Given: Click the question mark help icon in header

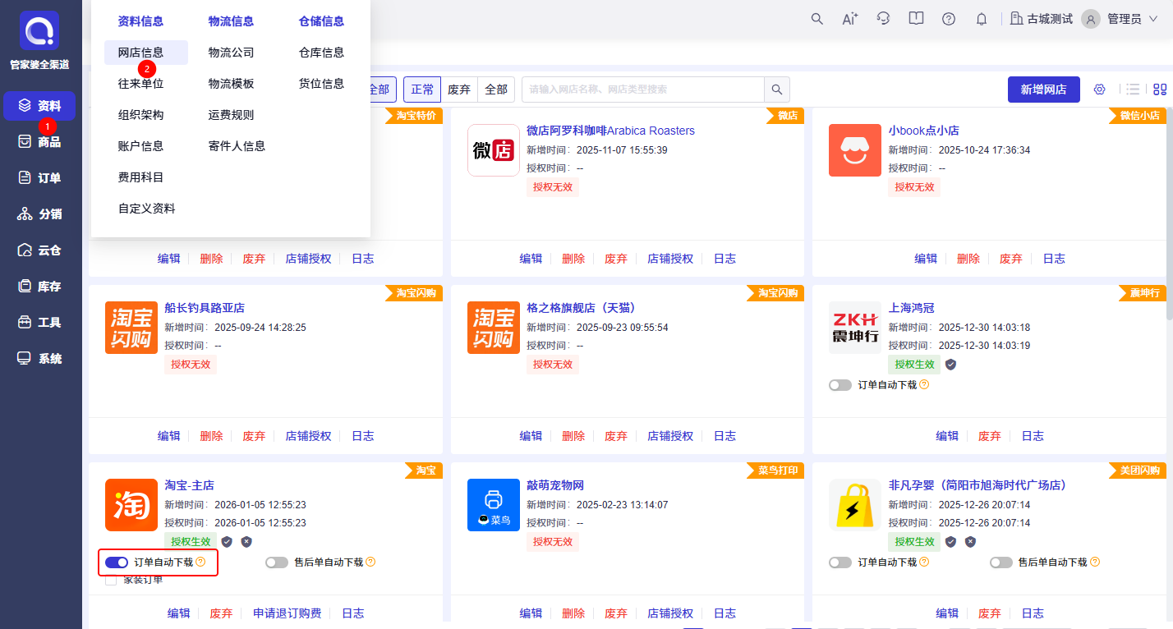Looking at the screenshot, I should tap(949, 19).
